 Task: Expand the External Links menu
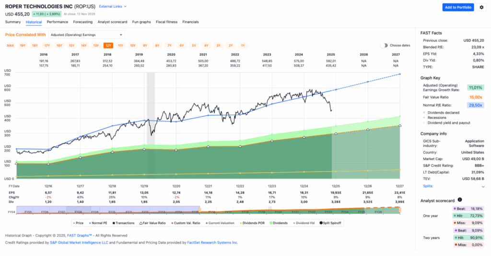pos(113,7)
